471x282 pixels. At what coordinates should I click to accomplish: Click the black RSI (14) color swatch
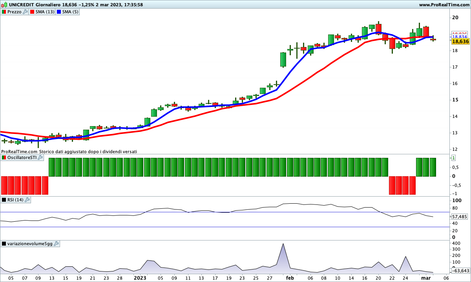(4, 200)
